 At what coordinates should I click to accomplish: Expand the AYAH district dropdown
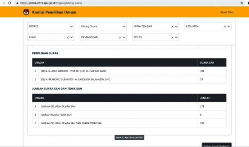pyautogui.click(x=71, y=37)
